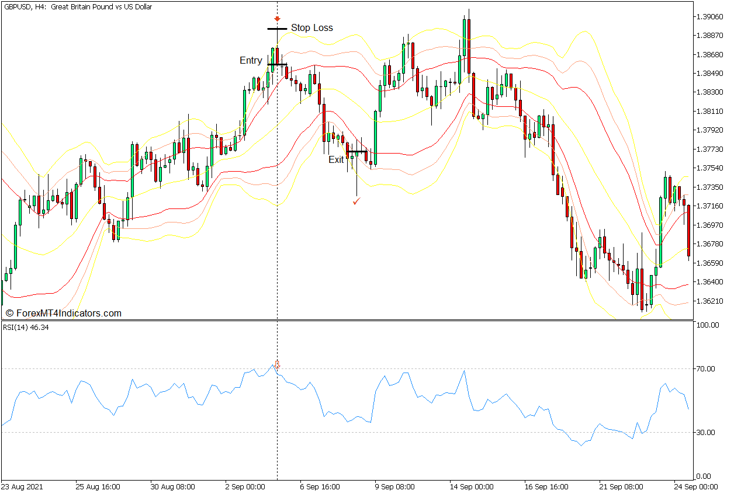The width and height of the screenshot is (734, 494).
Task: Click the Entry horizontal line marker
Action: 276,63
